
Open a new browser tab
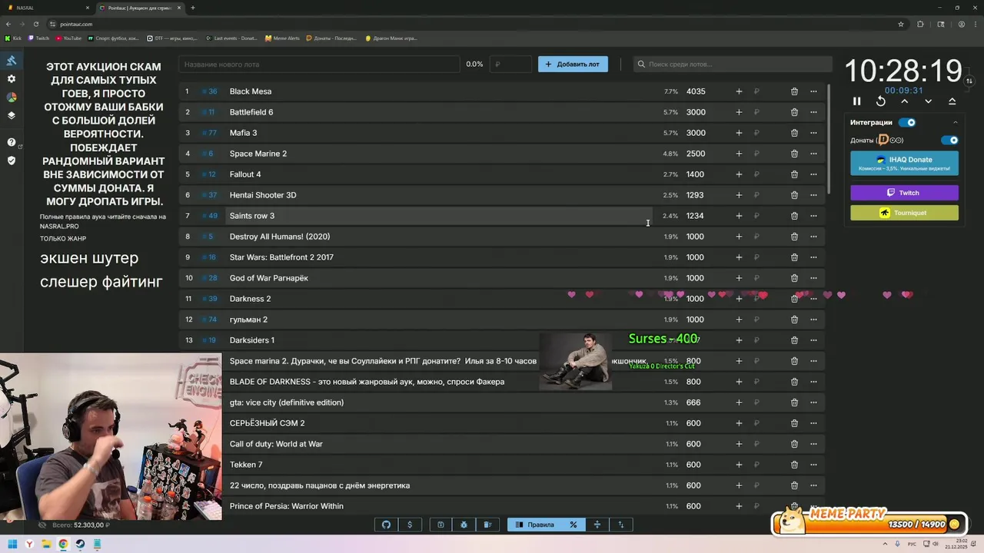tap(193, 8)
